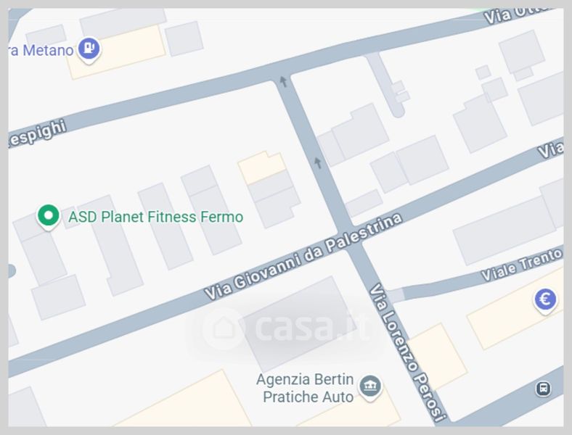Click the casa.it watermark text
This screenshot has width=572, height=435.
point(311,328)
